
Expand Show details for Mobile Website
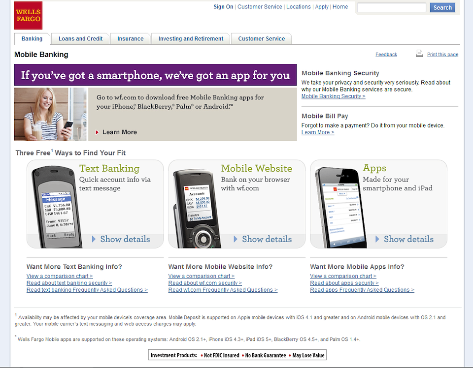[263, 239]
